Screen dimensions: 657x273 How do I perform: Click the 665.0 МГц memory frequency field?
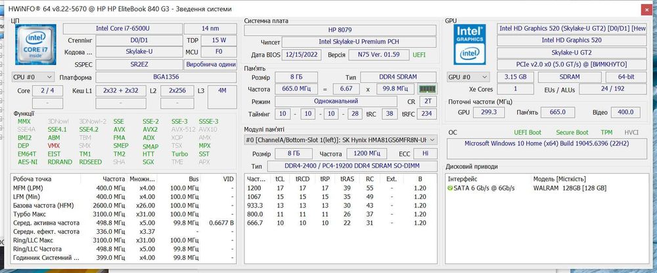[x=296, y=89]
